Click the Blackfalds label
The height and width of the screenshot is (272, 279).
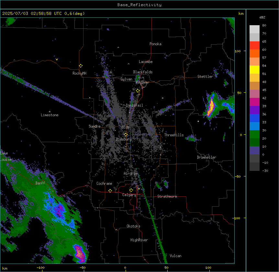[143, 72]
